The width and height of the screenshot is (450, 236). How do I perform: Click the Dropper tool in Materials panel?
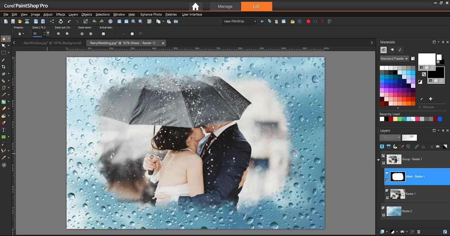coord(421,99)
